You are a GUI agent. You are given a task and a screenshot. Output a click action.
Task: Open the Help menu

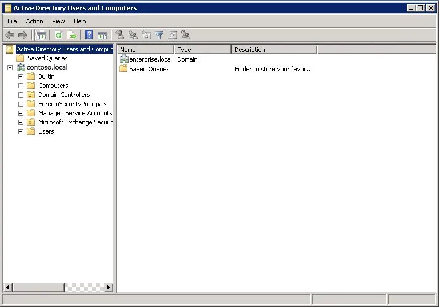[80, 21]
